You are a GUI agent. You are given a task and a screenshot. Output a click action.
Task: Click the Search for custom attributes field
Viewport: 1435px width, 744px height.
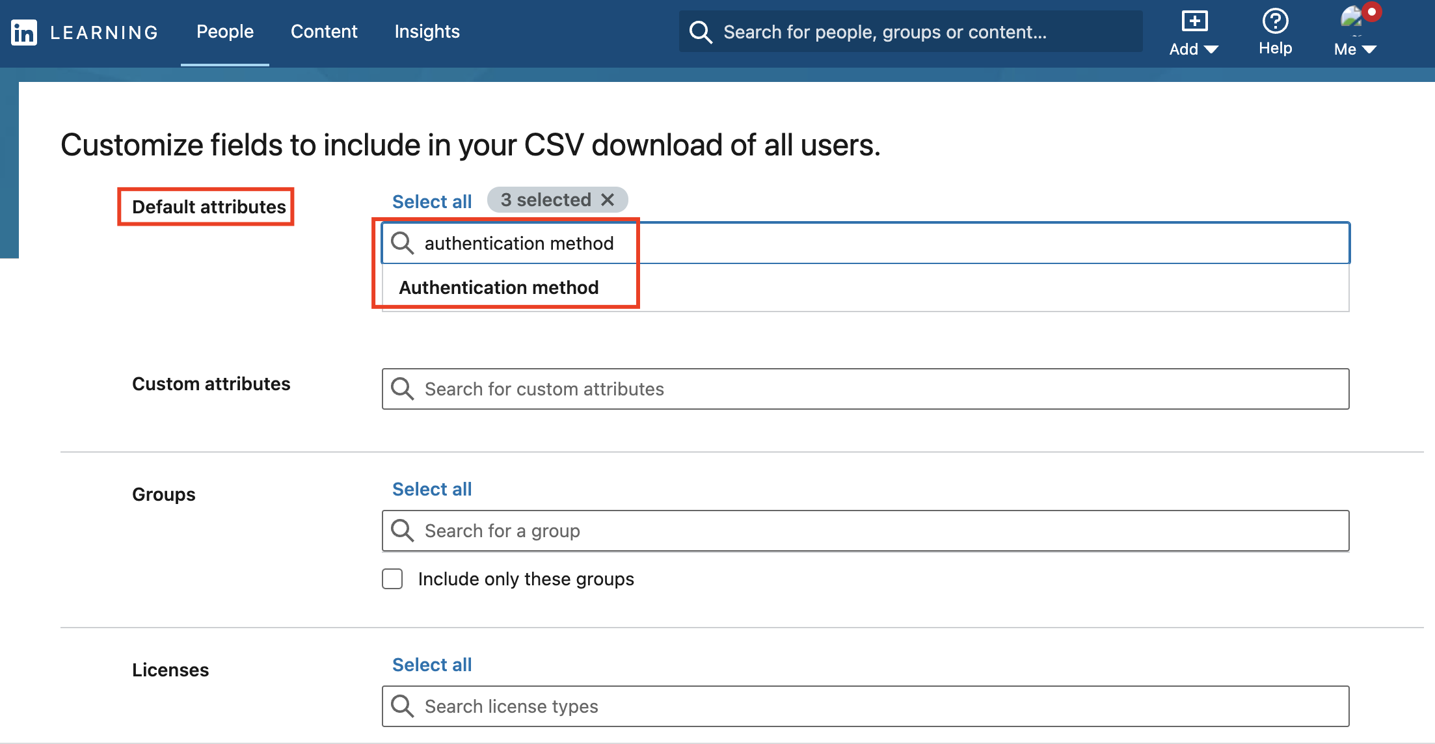865,389
